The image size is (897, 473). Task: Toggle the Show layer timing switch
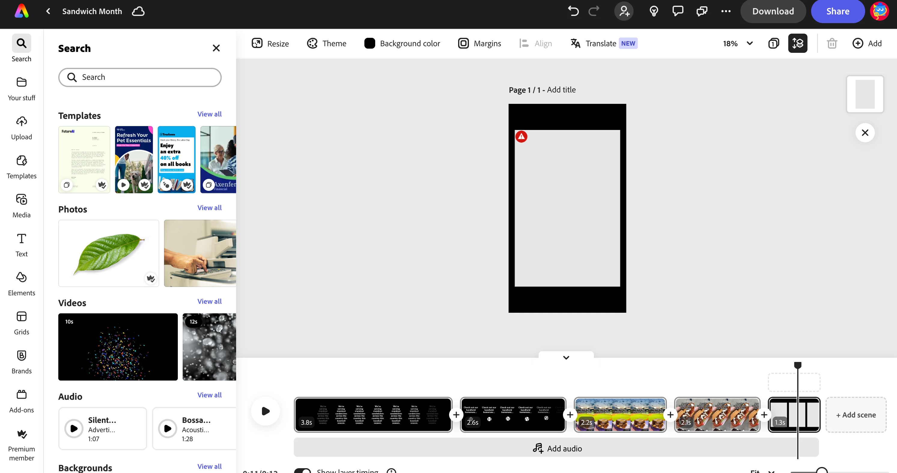pyautogui.click(x=302, y=471)
